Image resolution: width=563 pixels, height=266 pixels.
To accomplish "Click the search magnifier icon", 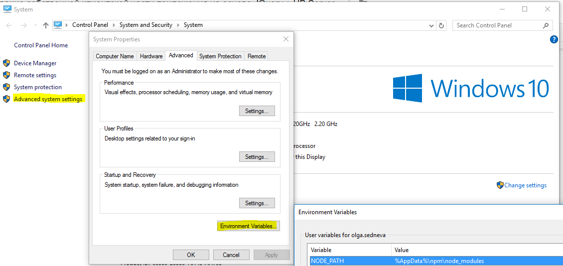I will coord(546,25).
